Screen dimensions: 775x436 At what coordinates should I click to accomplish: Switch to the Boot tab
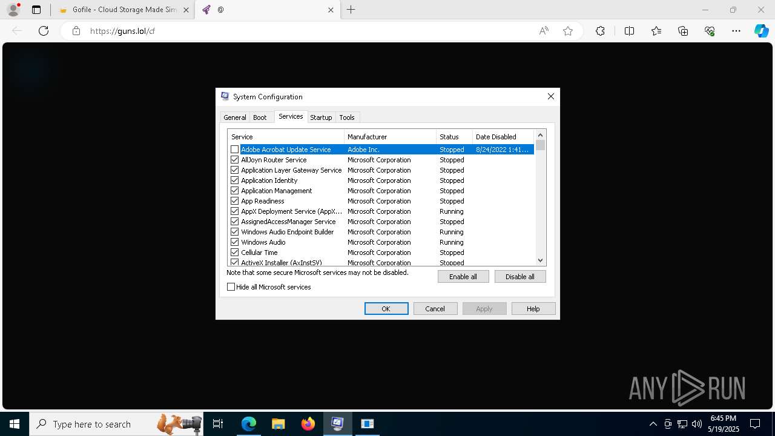(x=260, y=117)
